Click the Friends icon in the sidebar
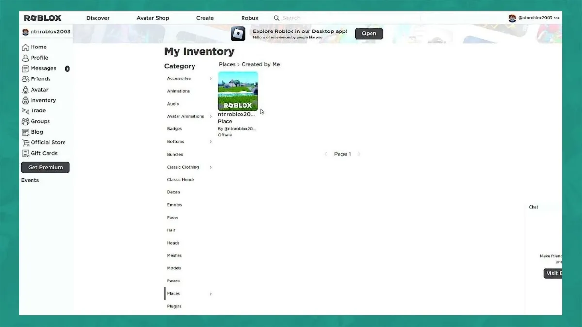582x327 pixels. click(26, 79)
